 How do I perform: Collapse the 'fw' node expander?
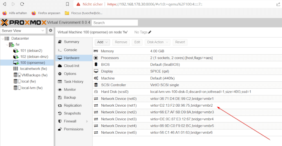pos(7,45)
